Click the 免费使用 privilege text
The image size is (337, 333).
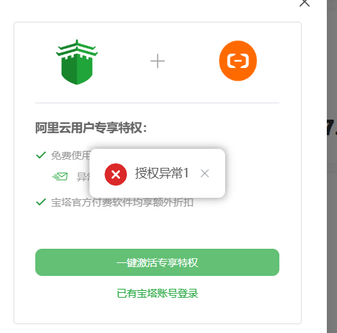click(71, 156)
